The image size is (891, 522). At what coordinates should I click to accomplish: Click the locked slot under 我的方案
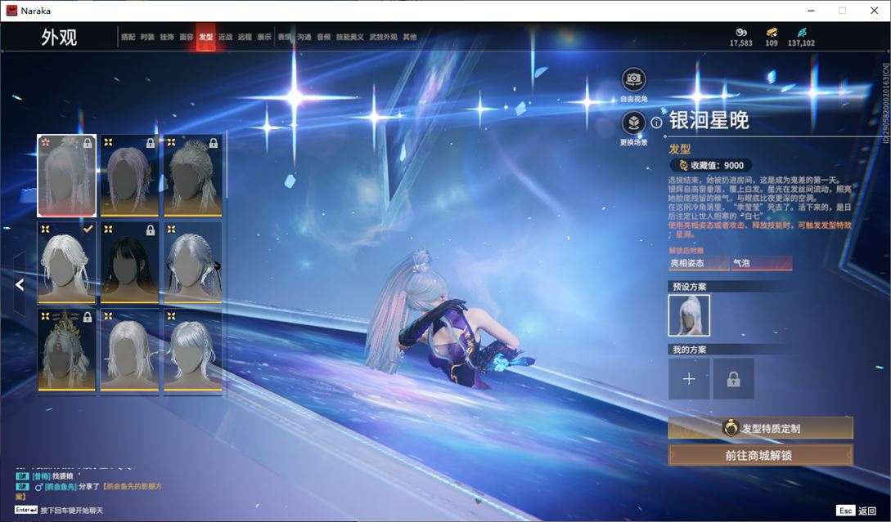click(734, 378)
